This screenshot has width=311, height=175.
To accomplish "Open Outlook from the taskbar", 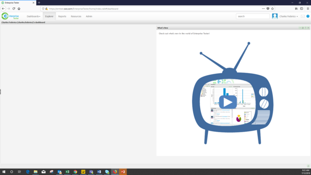I will 59,172.
